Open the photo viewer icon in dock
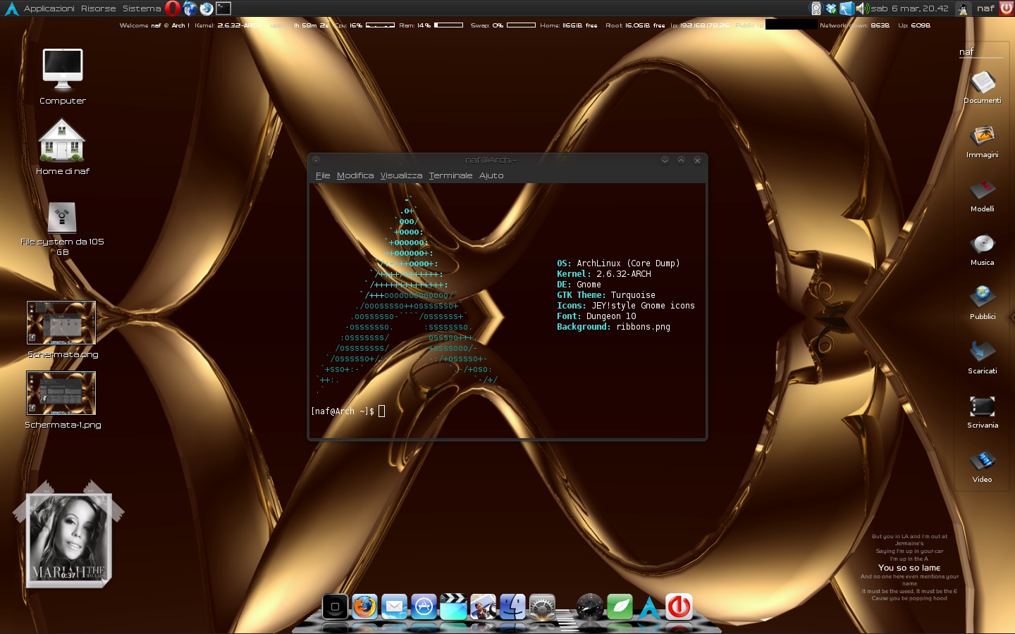Viewport: 1015px width, 634px height. 483,607
